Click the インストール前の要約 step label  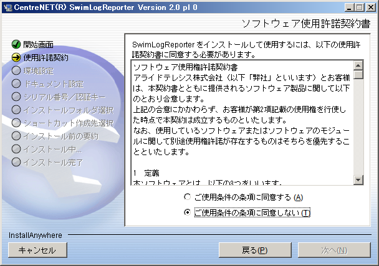click(61, 136)
